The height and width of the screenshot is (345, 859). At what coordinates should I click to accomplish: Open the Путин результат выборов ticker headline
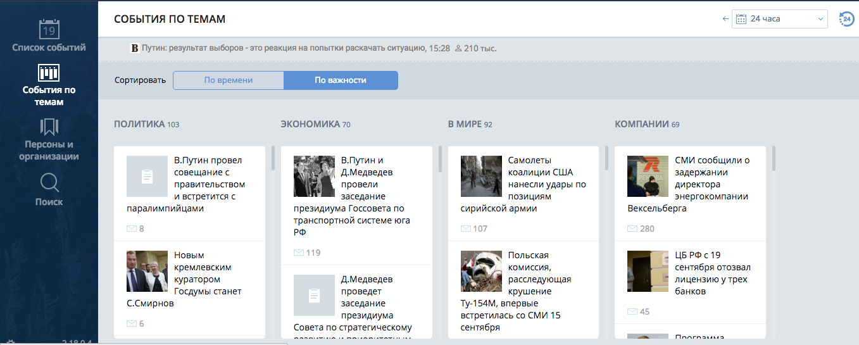point(284,48)
